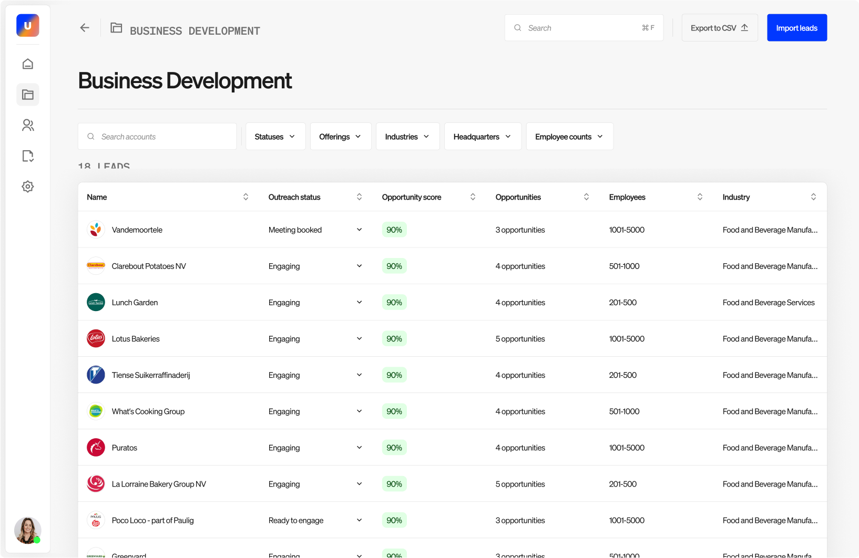Click Lunch Garden's 90% score badge
This screenshot has width=859, height=558.
(394, 302)
